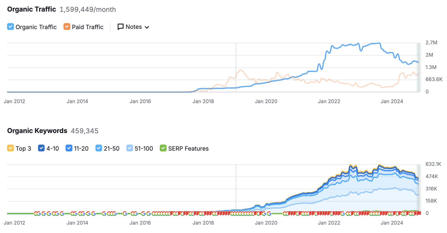Screen dimensions: 447x233
Task: Turn off the SERP Features checkbox
Action: click(163, 148)
